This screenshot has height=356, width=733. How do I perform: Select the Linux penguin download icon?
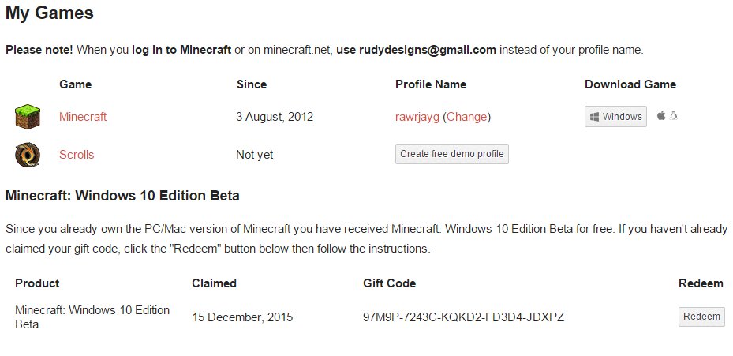coord(673,115)
